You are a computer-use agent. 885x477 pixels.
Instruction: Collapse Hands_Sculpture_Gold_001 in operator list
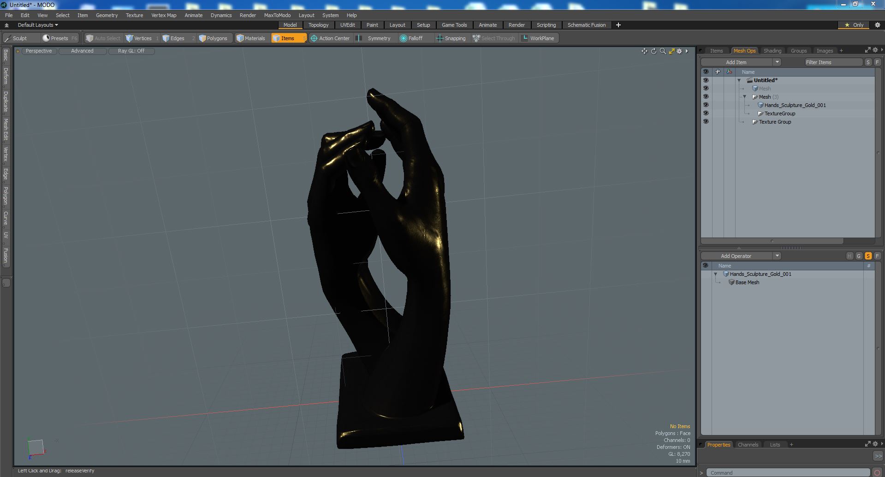tap(716, 274)
